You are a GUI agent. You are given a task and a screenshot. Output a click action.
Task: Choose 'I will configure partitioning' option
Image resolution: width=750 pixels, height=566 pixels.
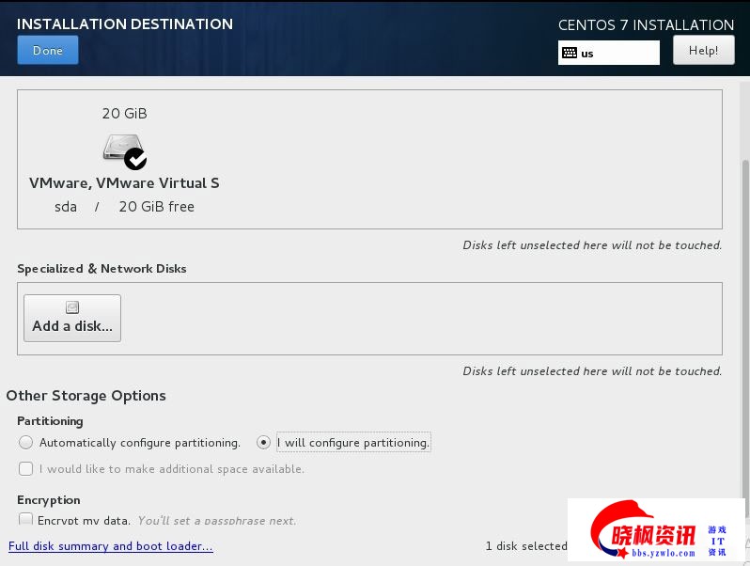click(264, 442)
